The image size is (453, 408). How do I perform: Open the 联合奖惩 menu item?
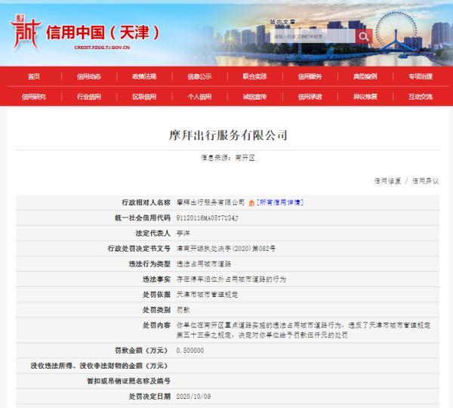(254, 76)
